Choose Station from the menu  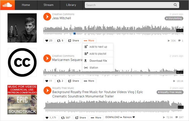[x=98, y=68]
